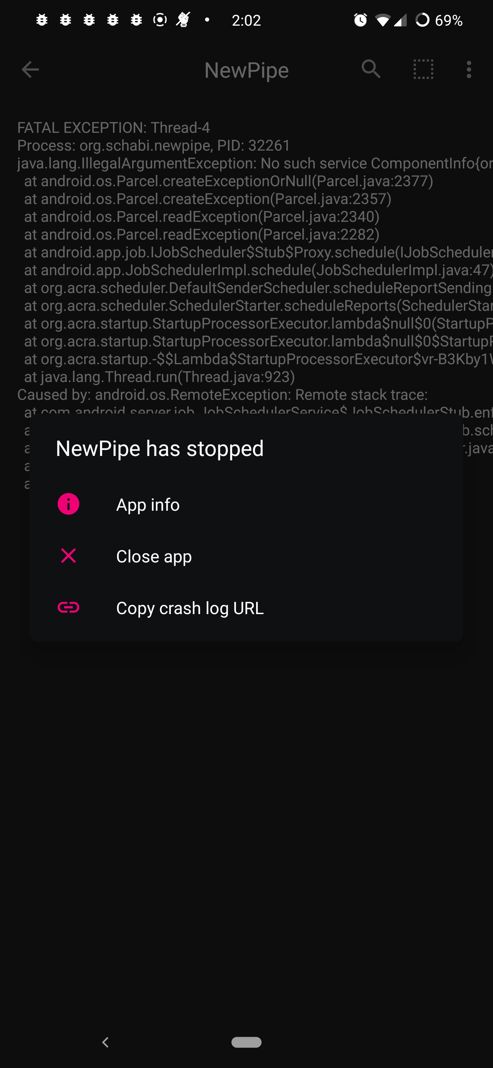Open search from the top toolbar
Image resolution: width=493 pixels, height=1068 pixels.
(371, 69)
